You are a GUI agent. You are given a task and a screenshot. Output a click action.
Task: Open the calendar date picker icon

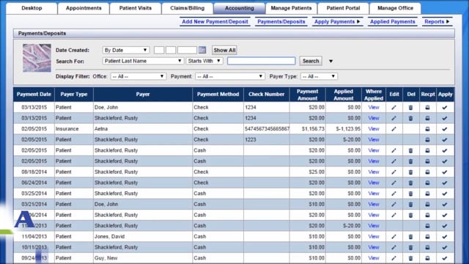pyautogui.click(x=202, y=50)
